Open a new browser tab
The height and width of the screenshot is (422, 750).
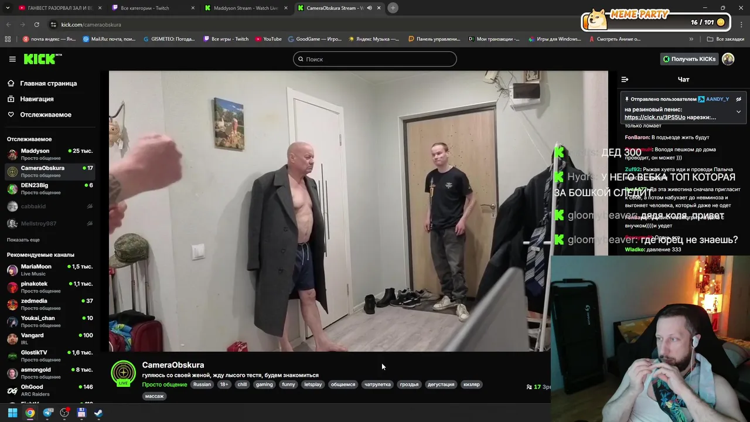(x=393, y=8)
